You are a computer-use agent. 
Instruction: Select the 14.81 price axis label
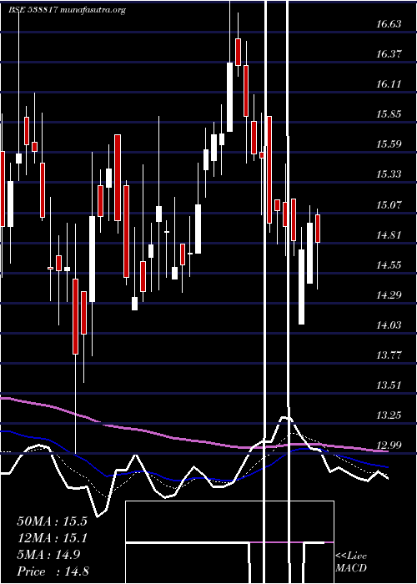tap(389, 235)
